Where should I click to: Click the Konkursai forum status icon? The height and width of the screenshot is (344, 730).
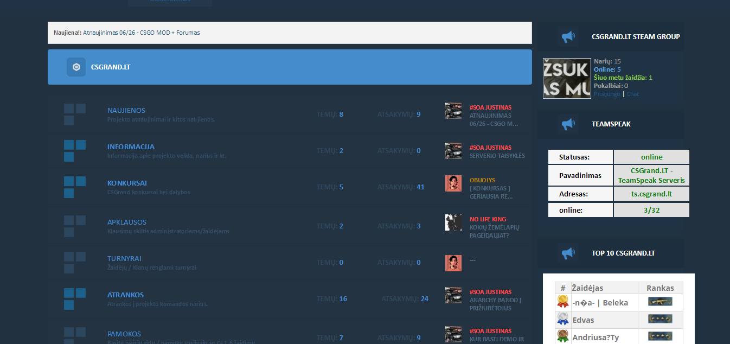[x=75, y=187]
